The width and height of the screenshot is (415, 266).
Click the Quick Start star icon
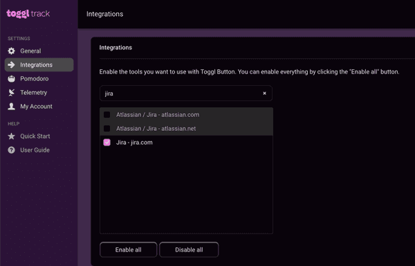click(11, 136)
